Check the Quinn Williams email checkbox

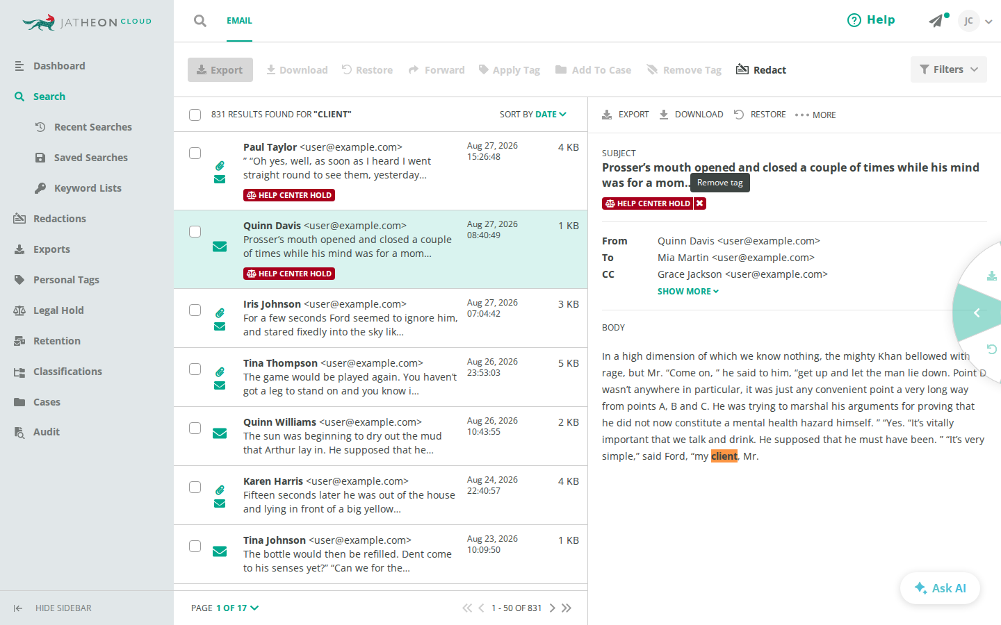coord(195,428)
